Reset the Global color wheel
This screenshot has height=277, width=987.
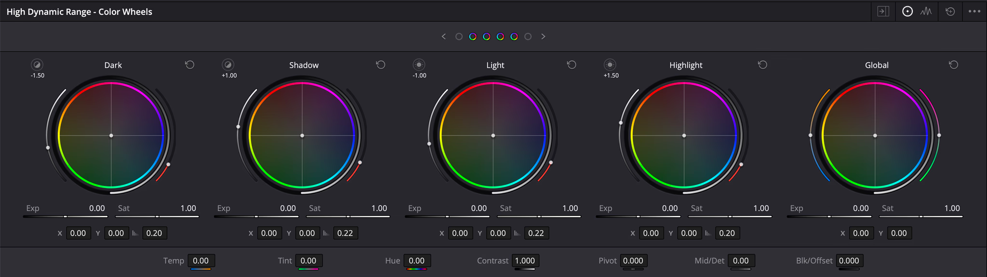953,65
